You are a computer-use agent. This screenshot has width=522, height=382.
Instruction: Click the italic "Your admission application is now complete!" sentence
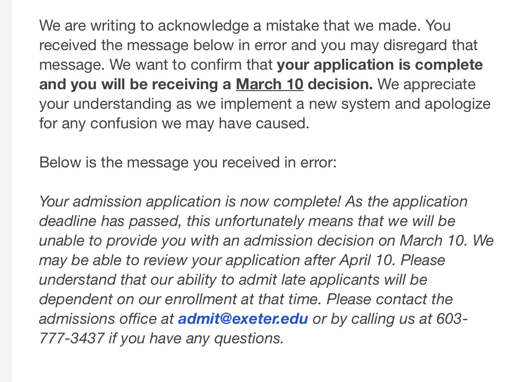coord(190,201)
